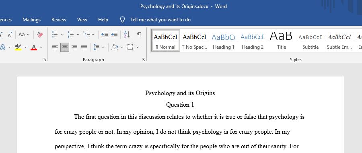362x153 pixels.
Task: Open the Mailings tab
Action: tap(32, 20)
